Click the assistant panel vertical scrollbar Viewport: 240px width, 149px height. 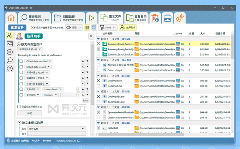tap(92, 74)
